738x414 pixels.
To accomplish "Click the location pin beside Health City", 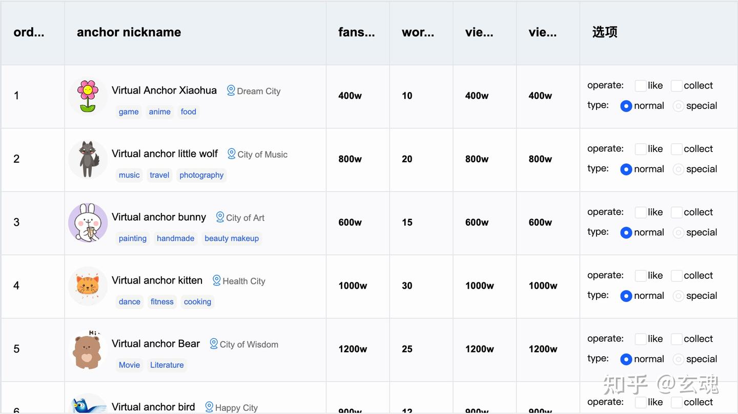I will click(x=217, y=280).
